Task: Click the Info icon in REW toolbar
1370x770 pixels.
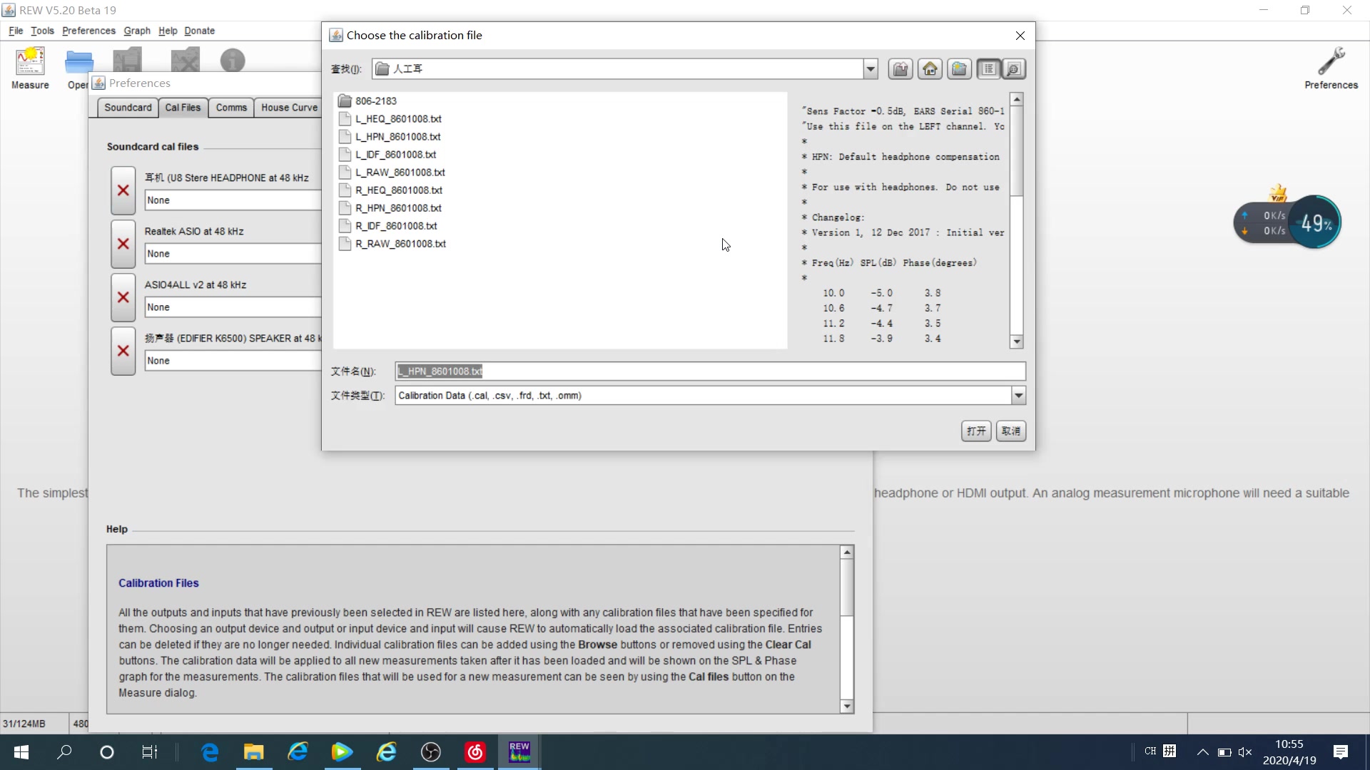Action: pos(233,61)
